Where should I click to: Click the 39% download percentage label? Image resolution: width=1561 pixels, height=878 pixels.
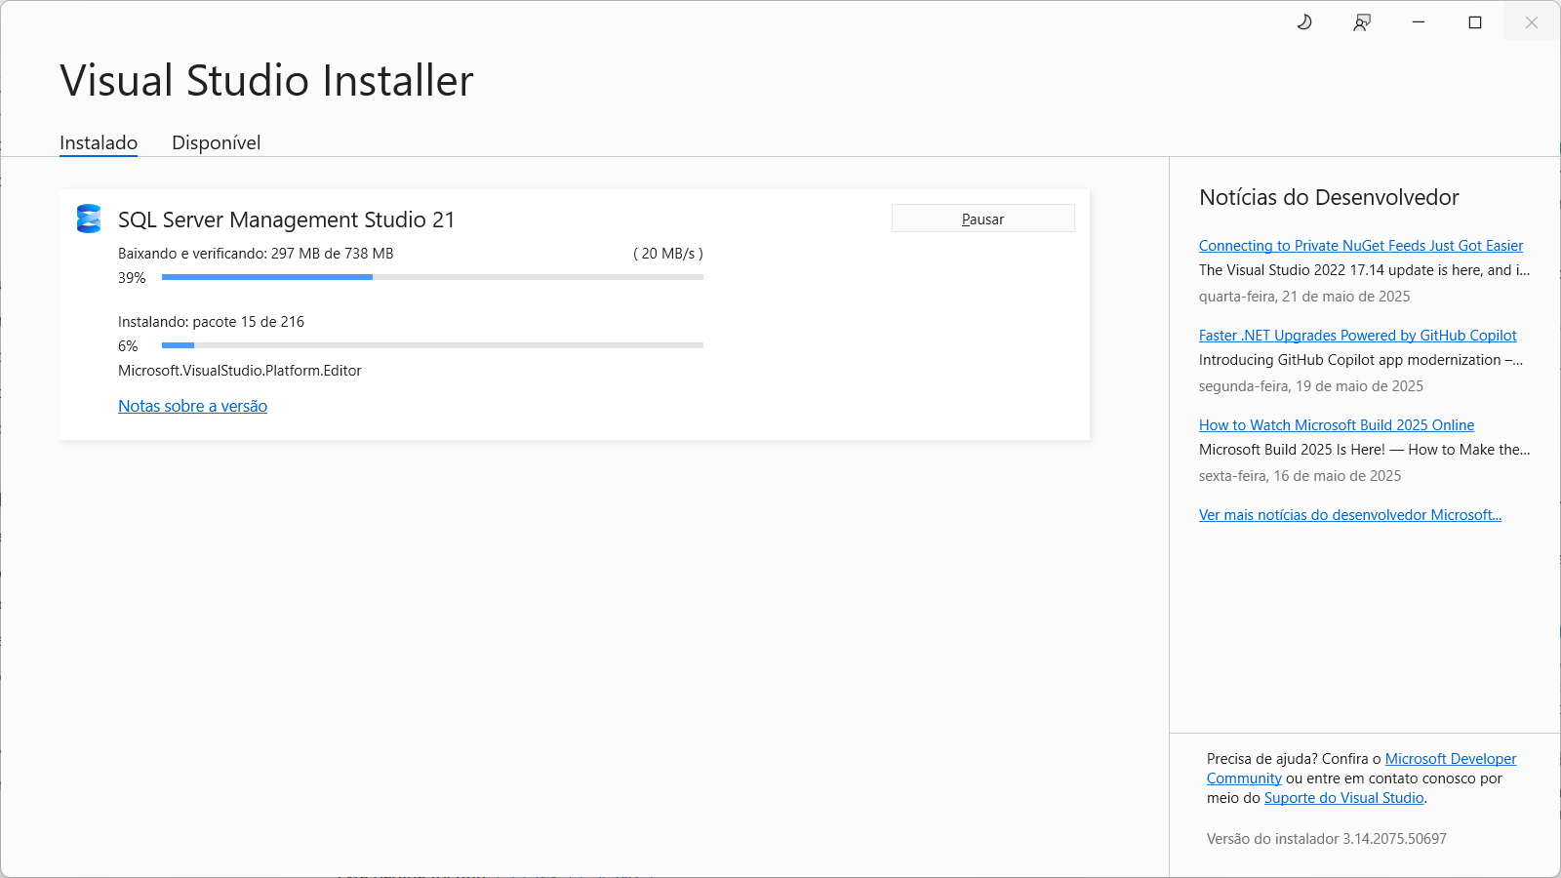coord(132,278)
